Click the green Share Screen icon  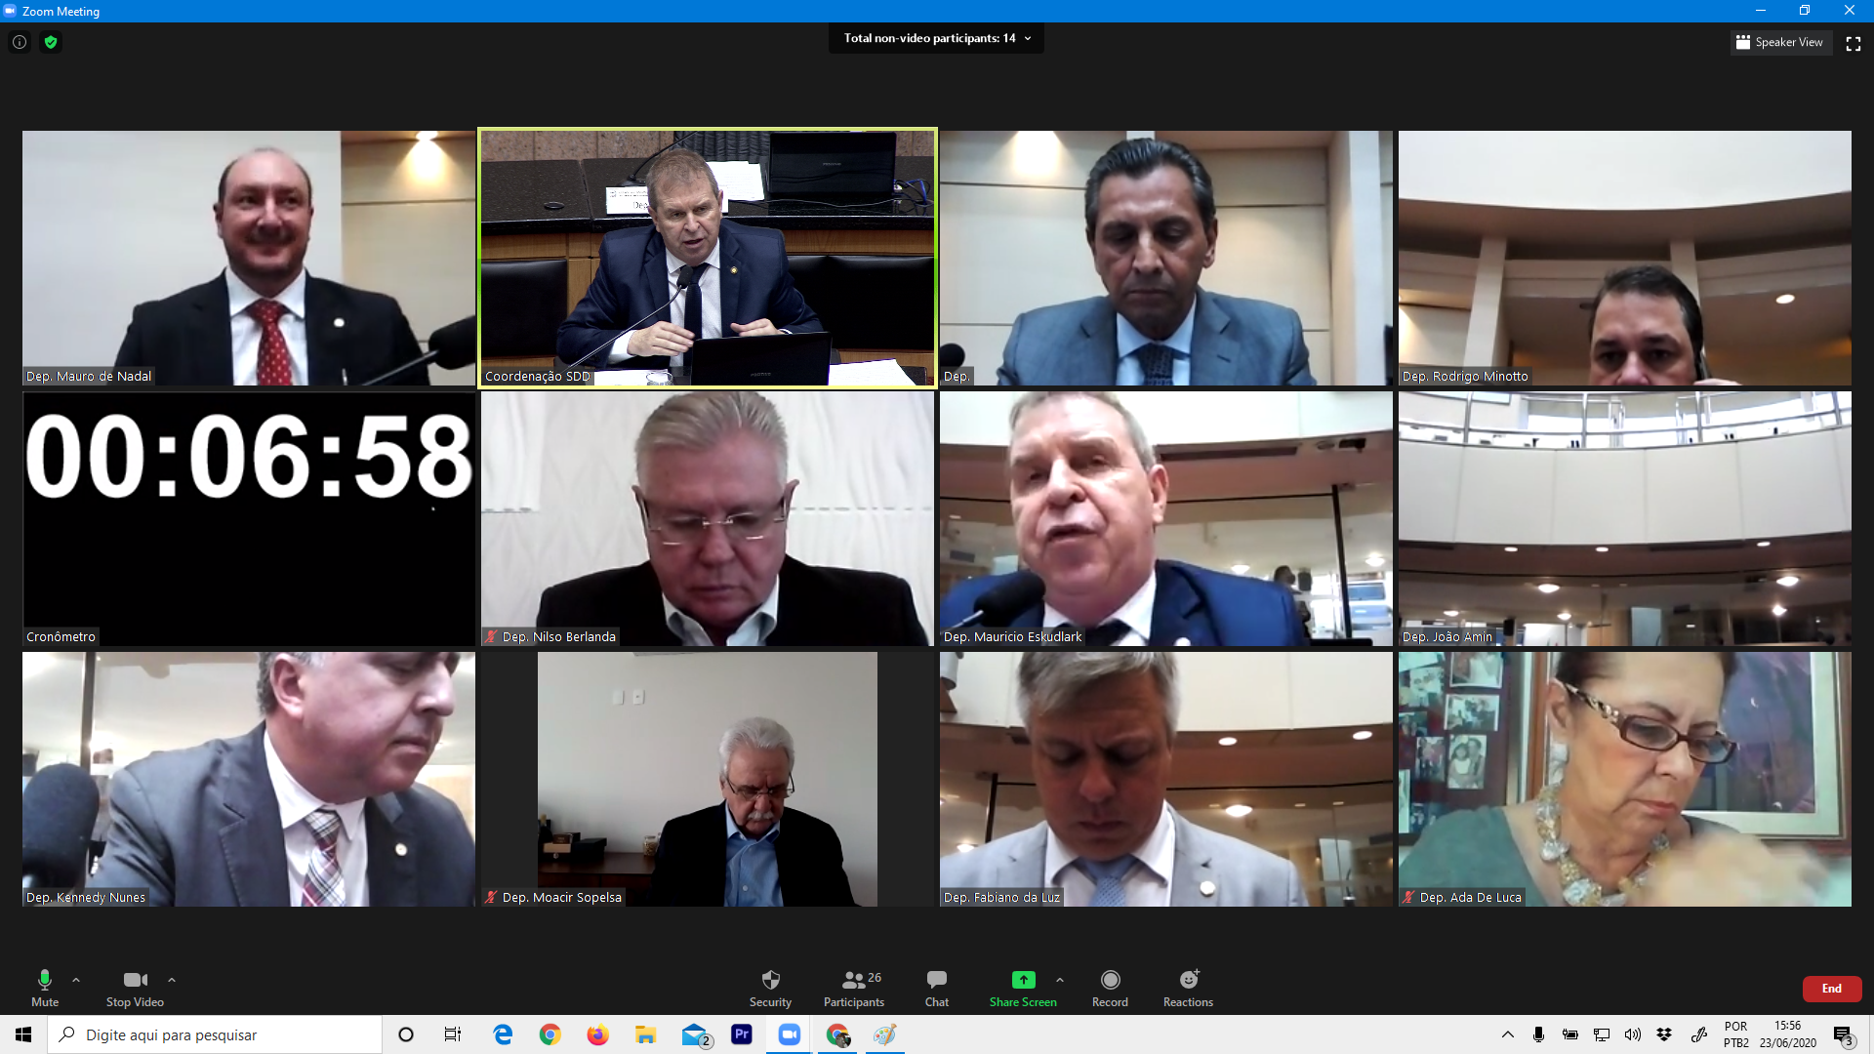click(1023, 980)
